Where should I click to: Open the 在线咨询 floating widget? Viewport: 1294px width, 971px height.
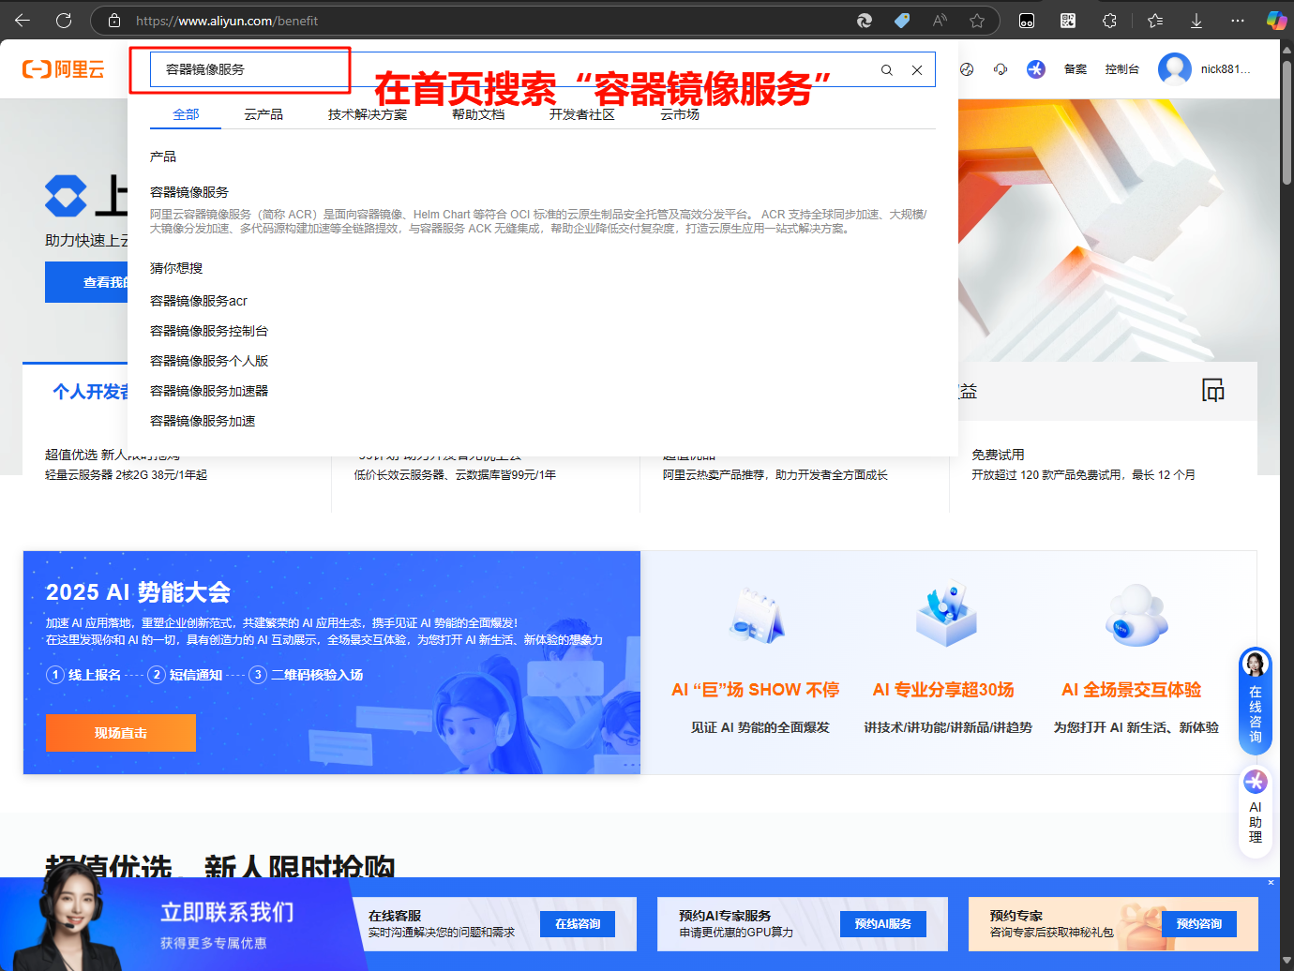click(1256, 699)
